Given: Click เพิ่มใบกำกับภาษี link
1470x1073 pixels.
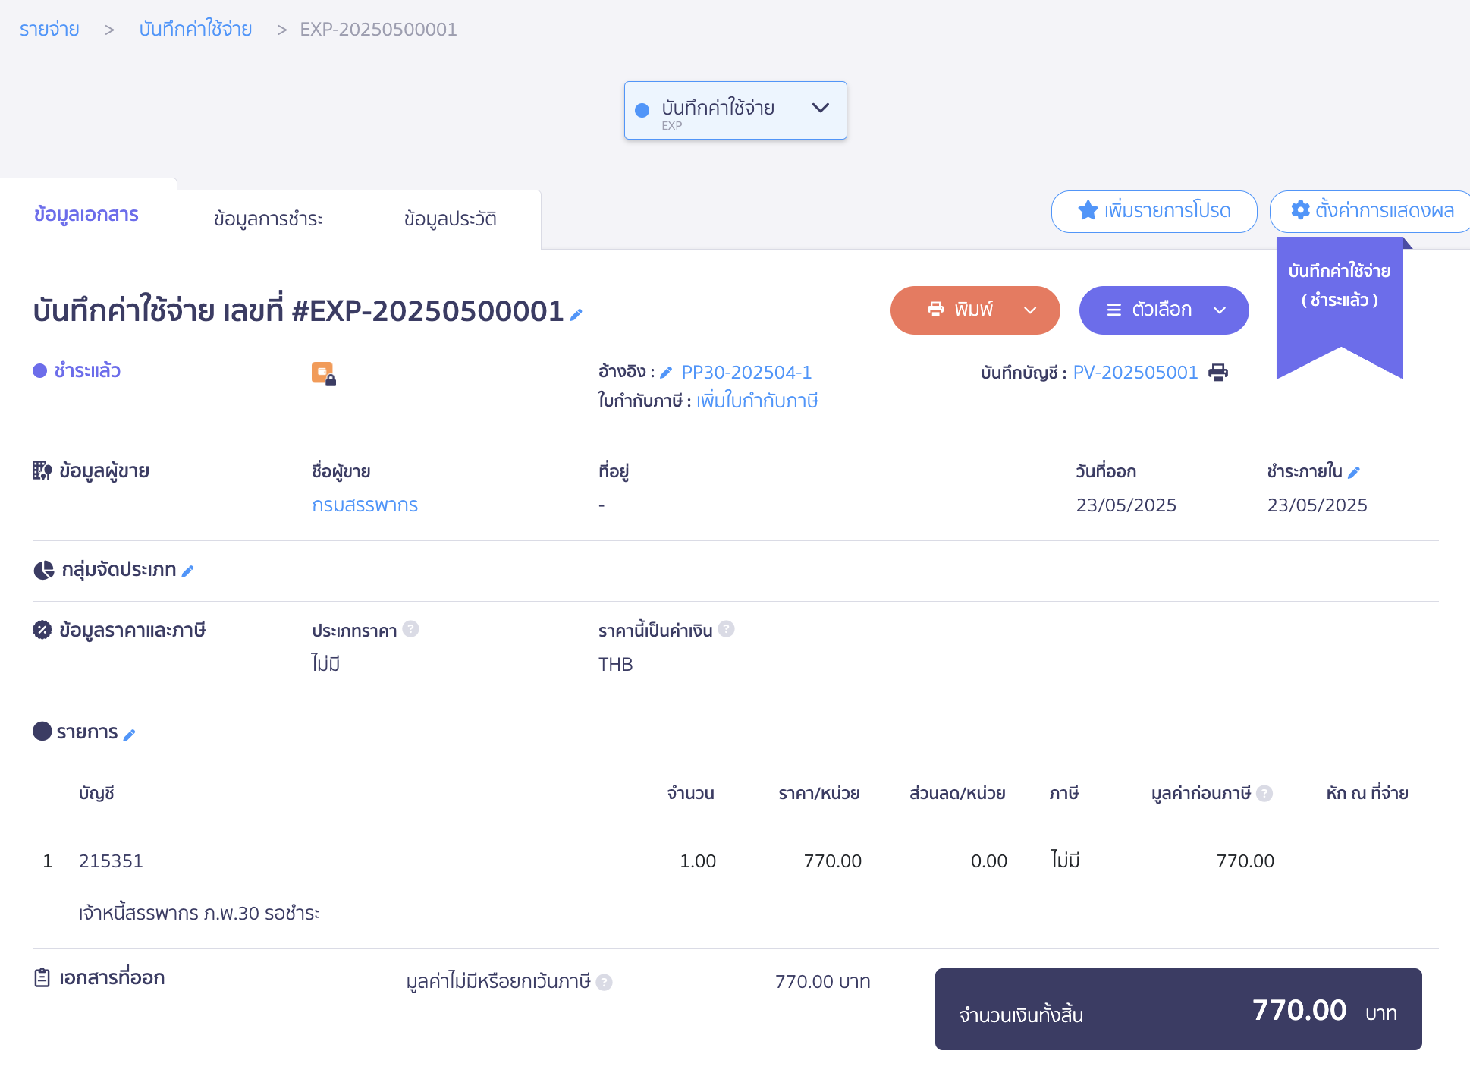Looking at the screenshot, I should click(x=757, y=401).
